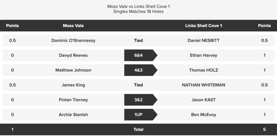Viewport: 277px width, 138px height.
Task: Click Thomas HOLZ player name
Action: (x=204, y=70)
